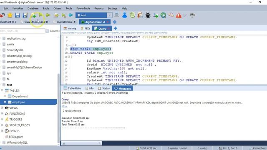
Task: Click the object filter search field
Action: pyautogui.click(x=22, y=31)
